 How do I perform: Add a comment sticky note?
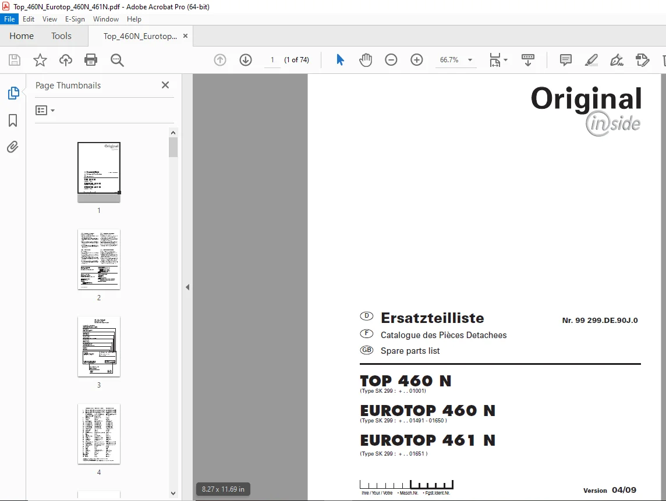[x=565, y=60]
